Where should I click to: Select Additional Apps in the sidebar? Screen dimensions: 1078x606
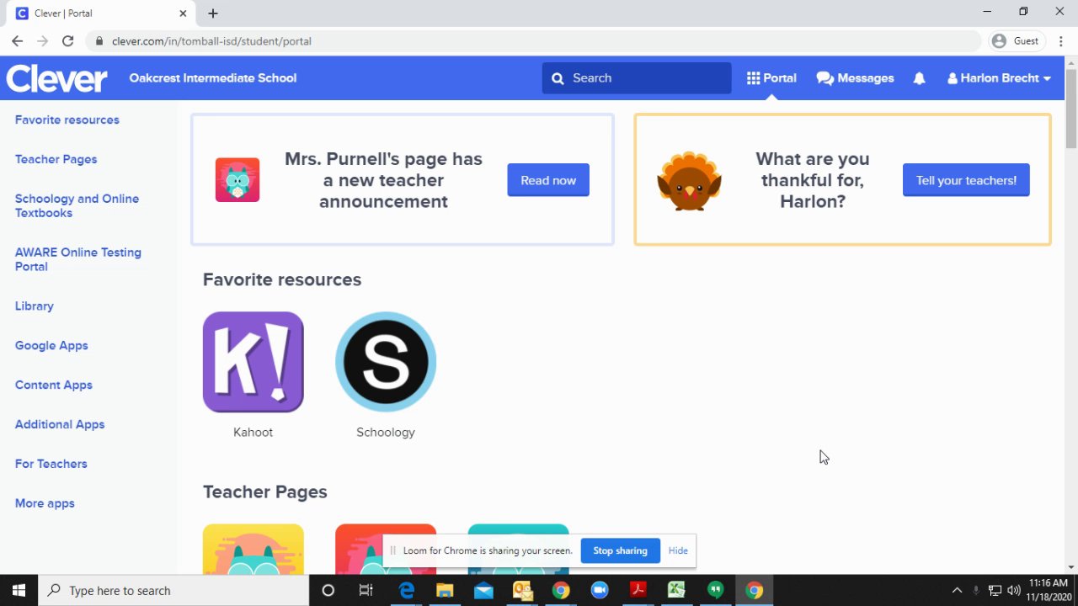tap(60, 424)
